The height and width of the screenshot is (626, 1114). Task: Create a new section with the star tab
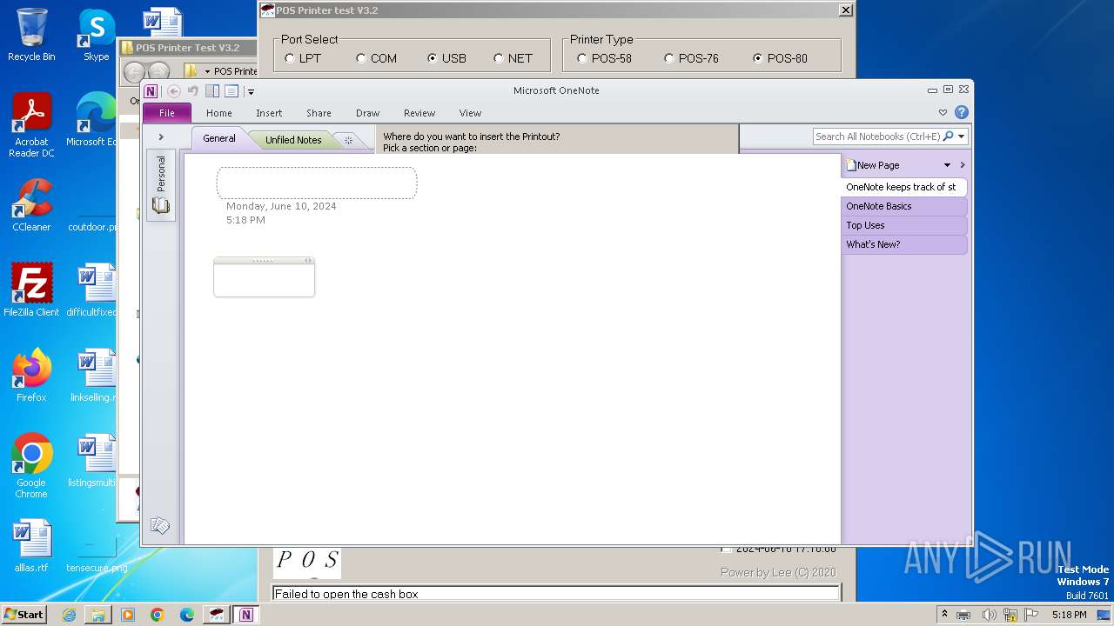(x=348, y=140)
